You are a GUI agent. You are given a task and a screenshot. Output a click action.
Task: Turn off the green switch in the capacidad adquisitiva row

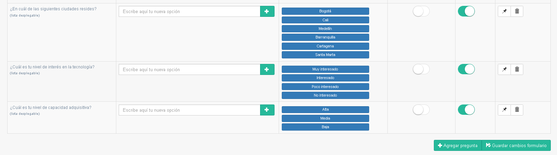pos(466,110)
